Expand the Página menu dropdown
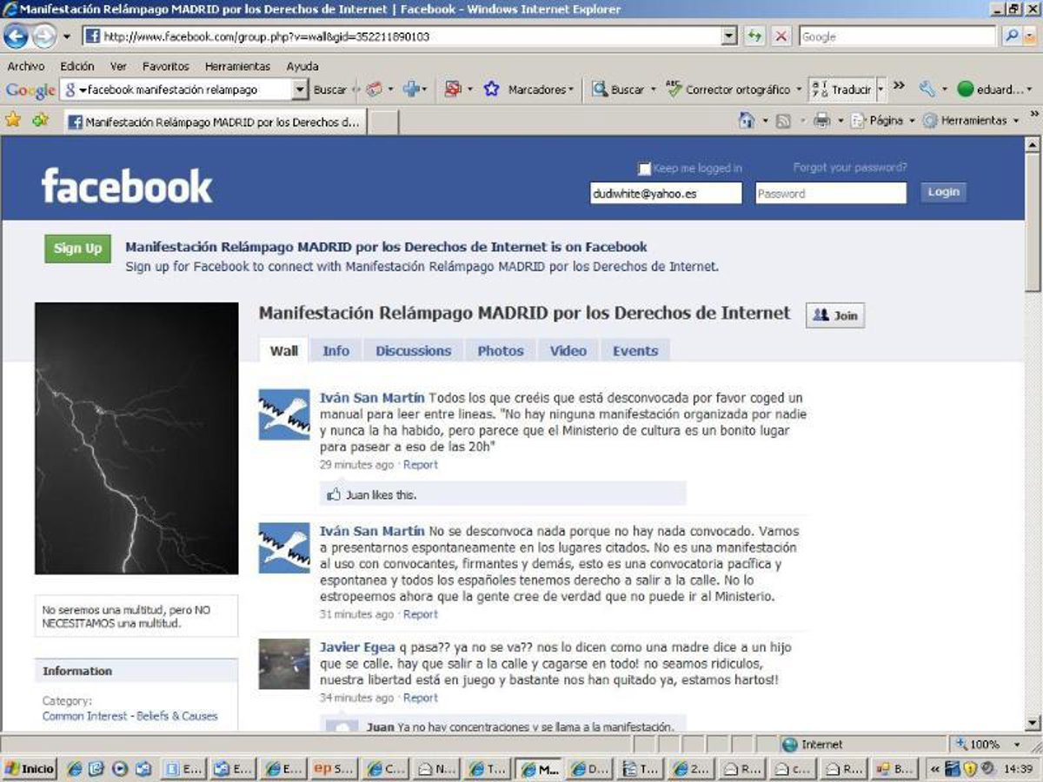 [913, 121]
